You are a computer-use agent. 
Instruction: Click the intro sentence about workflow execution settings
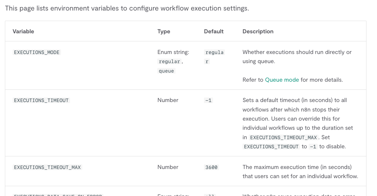127,8
